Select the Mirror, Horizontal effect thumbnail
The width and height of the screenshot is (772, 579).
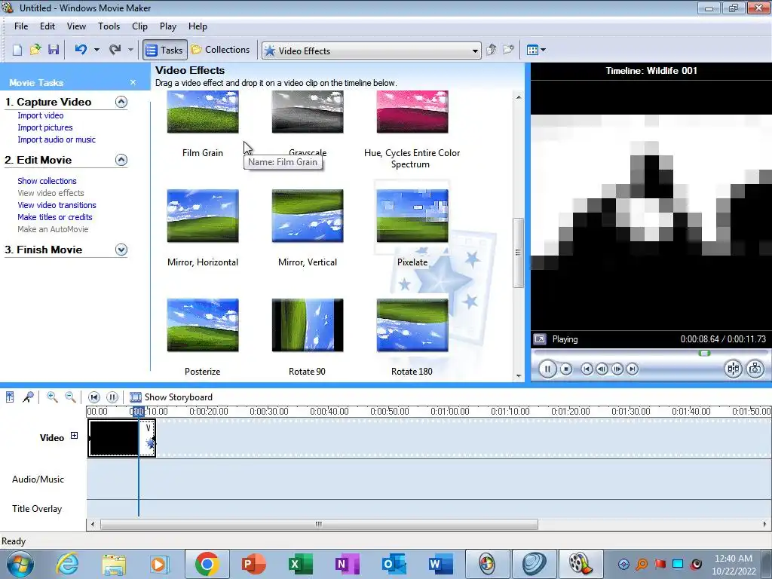[x=203, y=216]
